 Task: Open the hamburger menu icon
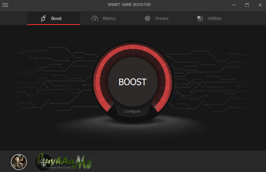coord(5,5)
